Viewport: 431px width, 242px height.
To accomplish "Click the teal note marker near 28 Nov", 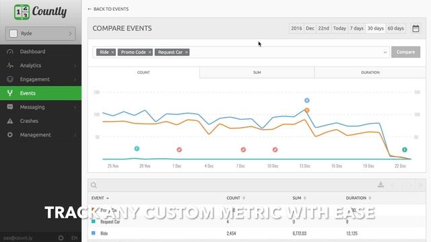I will click(137, 149).
